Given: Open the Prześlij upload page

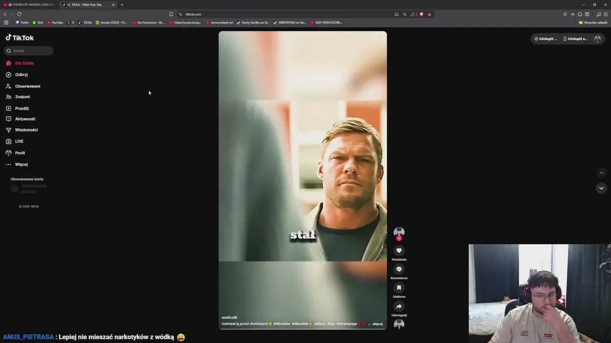Looking at the screenshot, I should click(x=17, y=109).
